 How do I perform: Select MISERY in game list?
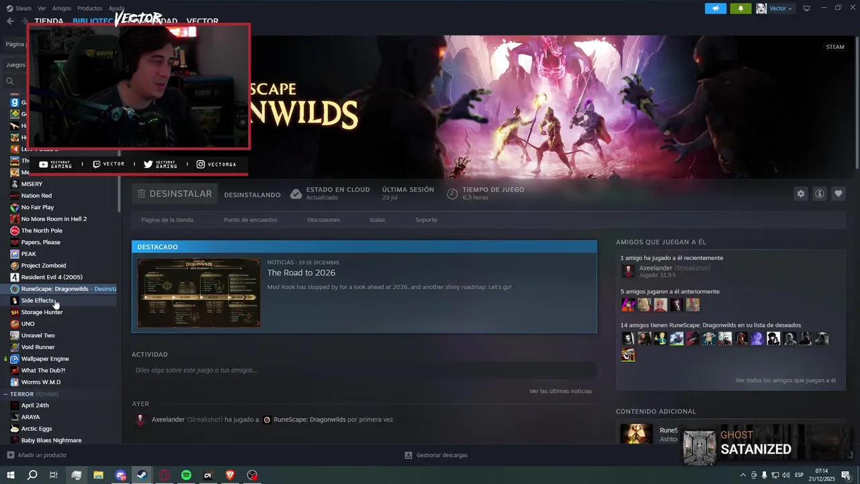click(x=32, y=184)
